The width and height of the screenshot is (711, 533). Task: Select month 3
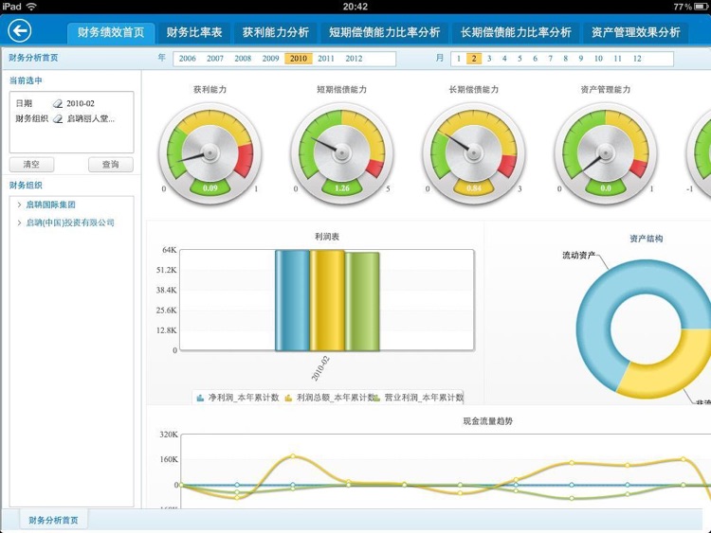coord(489,59)
